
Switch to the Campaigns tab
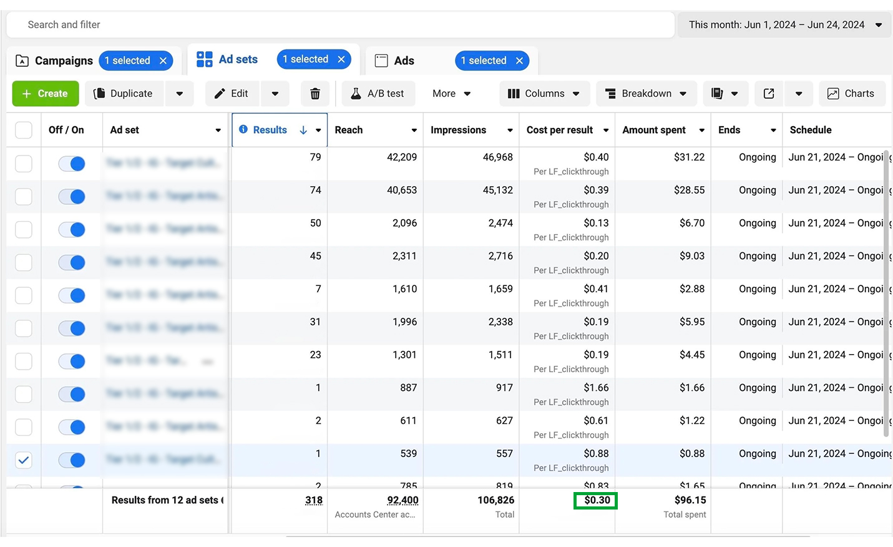54,61
